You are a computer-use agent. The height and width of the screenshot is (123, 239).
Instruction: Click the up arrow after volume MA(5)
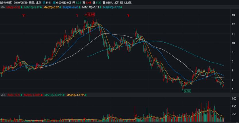(42, 95)
